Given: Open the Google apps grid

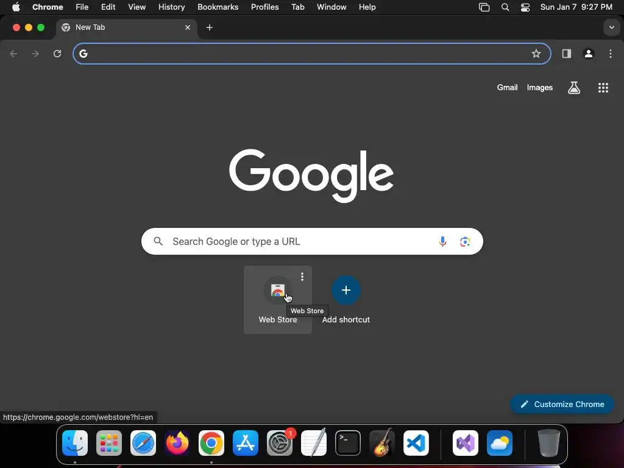Looking at the screenshot, I should tap(603, 88).
